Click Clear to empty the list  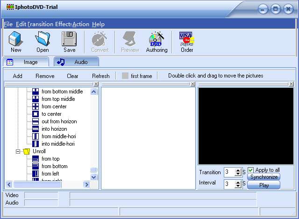pyautogui.click(x=72, y=76)
